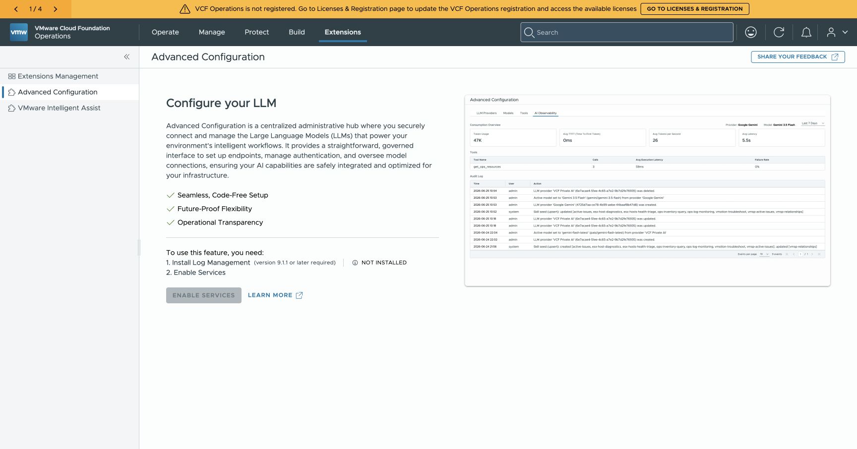Click the Future-Proof Flexibility bullet

point(215,209)
